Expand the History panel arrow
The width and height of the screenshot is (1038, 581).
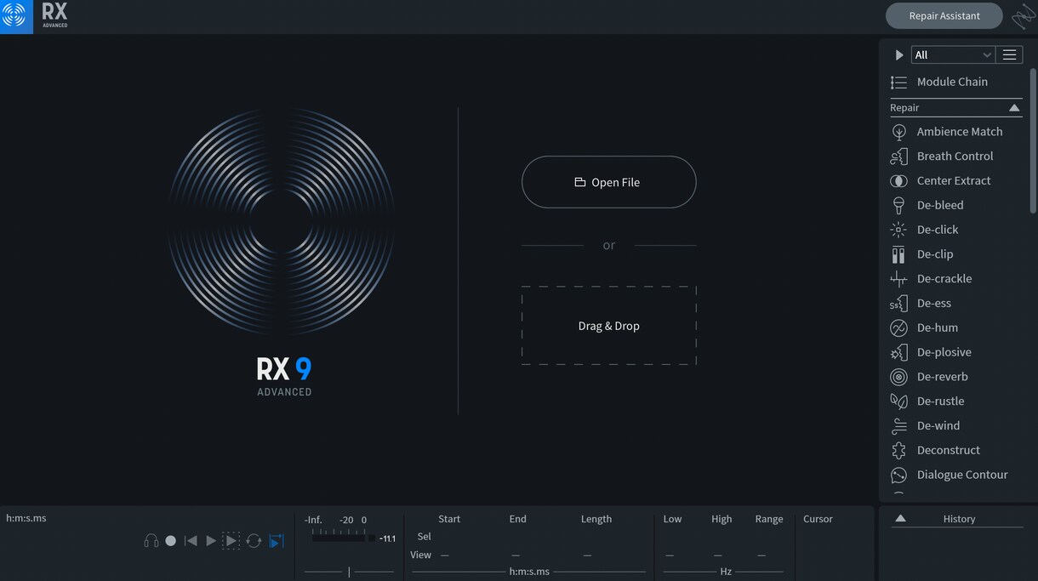pos(900,518)
